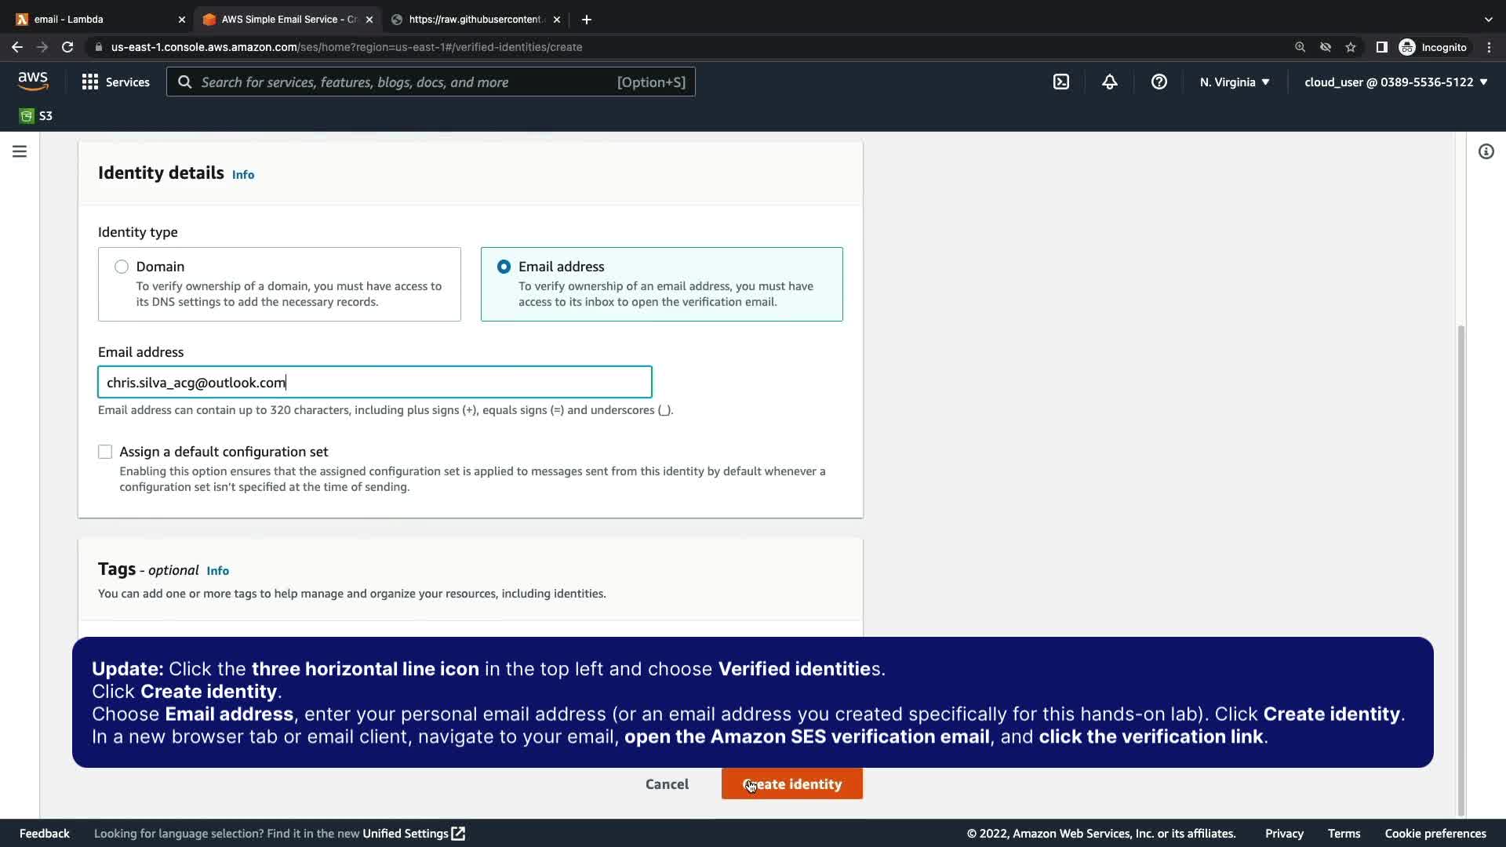1506x847 pixels.
Task: Open the notifications bell icon
Action: pos(1109,82)
